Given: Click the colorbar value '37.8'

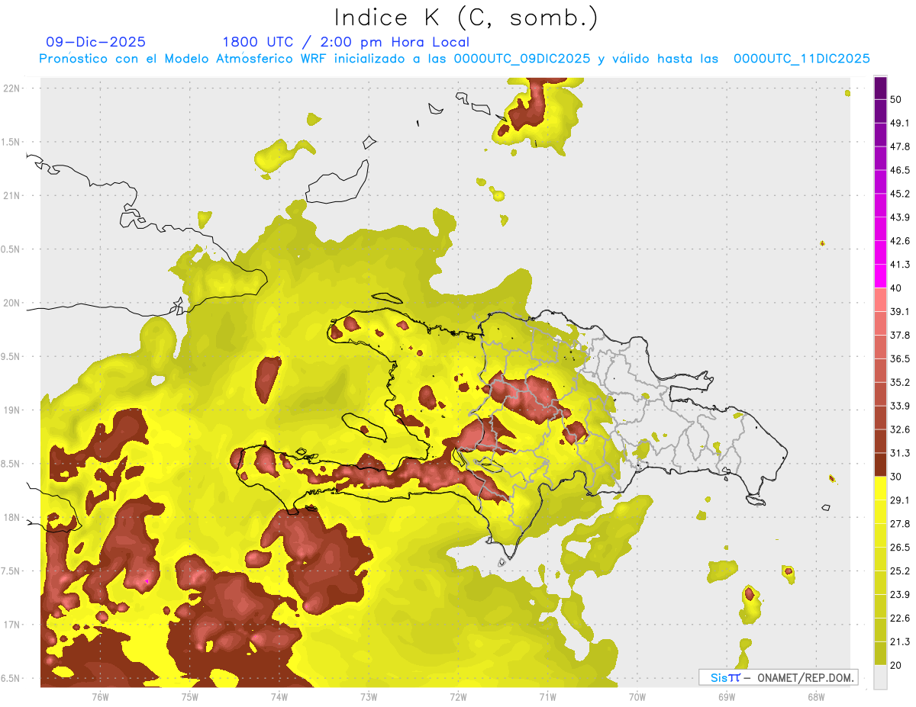Looking at the screenshot, I should coord(900,336).
